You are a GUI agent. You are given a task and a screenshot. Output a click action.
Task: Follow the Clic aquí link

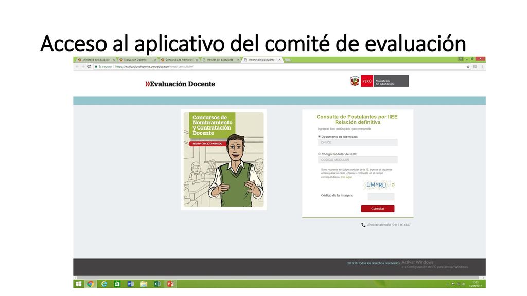point(346,177)
